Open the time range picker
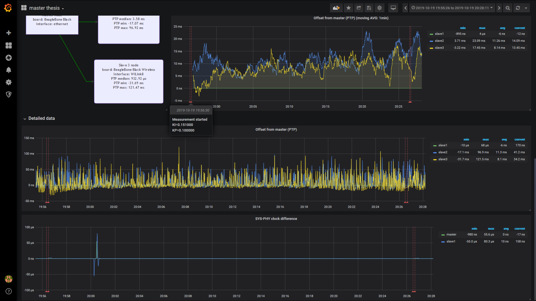This screenshot has width=536, height=301. tap(452, 8)
